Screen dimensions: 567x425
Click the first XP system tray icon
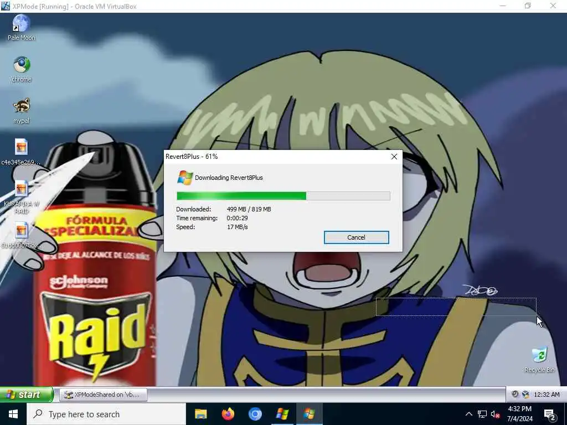[x=515, y=394]
